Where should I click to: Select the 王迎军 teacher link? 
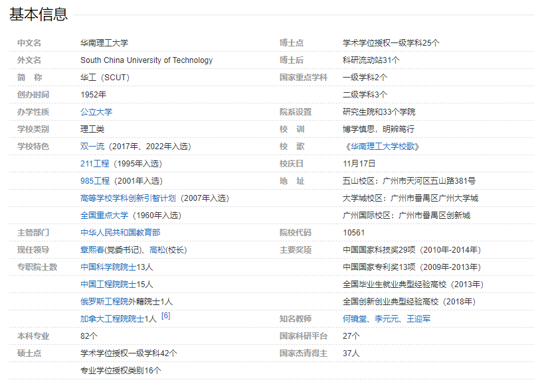(418, 319)
